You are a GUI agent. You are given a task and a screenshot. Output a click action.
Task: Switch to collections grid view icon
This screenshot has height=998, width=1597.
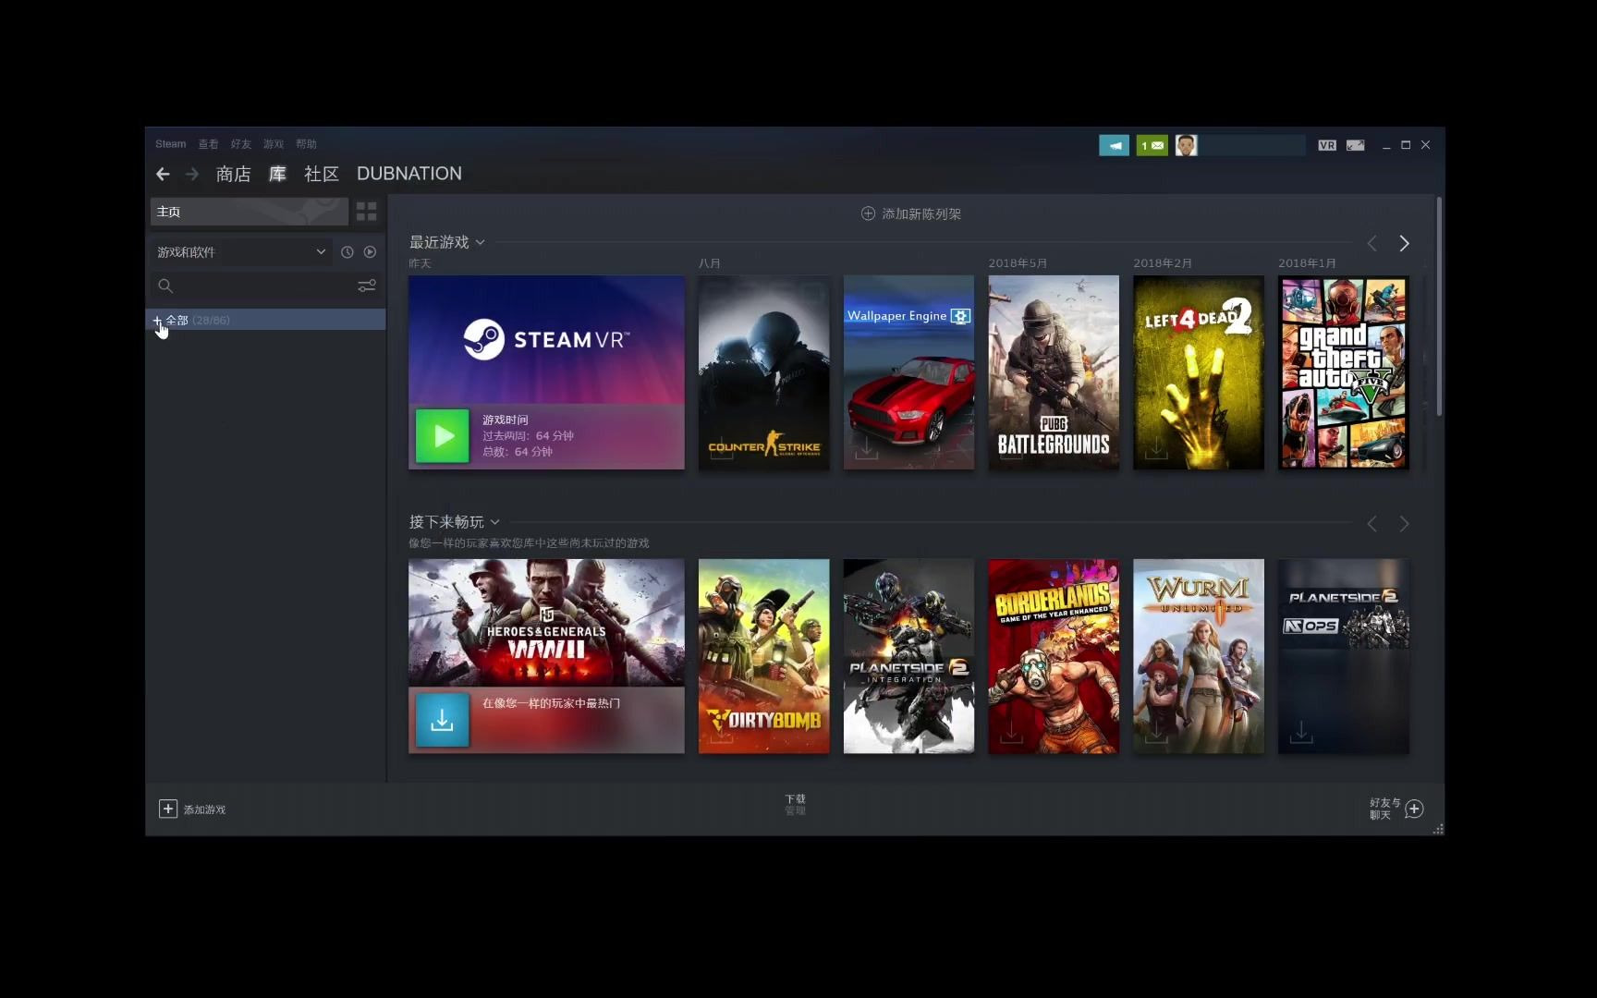click(x=367, y=212)
